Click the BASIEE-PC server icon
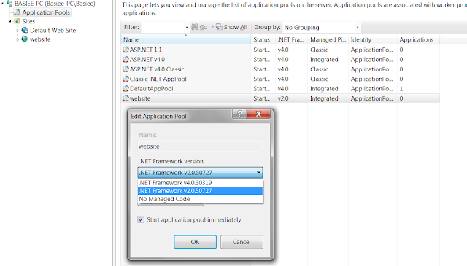 (x=9, y=3)
